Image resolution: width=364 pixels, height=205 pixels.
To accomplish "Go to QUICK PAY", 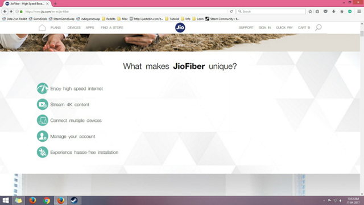I will (284, 28).
